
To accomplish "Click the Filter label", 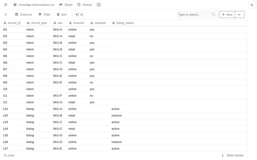I will pyautogui.click(x=47, y=14).
